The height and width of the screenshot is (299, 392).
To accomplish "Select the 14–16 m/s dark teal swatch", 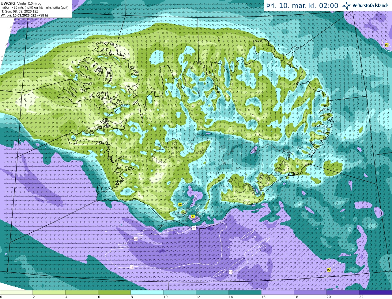I will coord(245,292).
